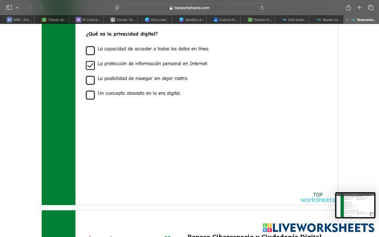Viewport: 379px width, 237px height.
Task: Switch to the 'DGB - Áre...' tab
Action: 19,20
